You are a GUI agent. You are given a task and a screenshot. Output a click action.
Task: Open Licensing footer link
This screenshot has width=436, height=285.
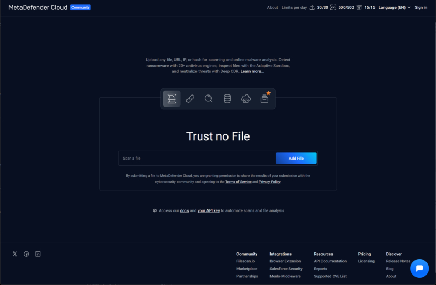point(366,261)
